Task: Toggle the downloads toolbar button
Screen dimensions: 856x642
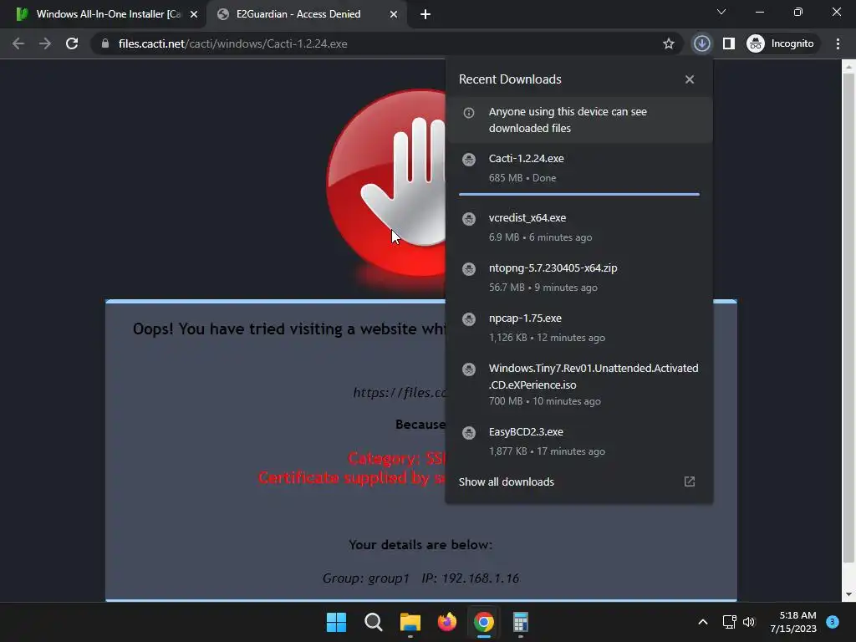Action: [701, 43]
